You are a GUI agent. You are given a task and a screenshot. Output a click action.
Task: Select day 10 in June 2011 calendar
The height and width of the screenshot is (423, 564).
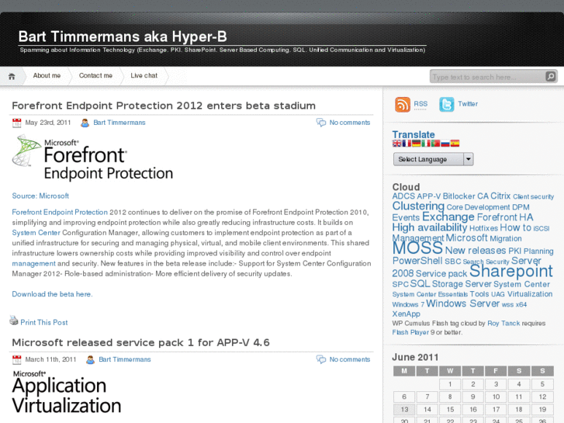(496, 397)
